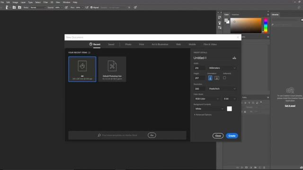Image resolution: width=303 pixels, height=170 pixels.
Task: Choose portrait orientation icon
Action: 210,78
